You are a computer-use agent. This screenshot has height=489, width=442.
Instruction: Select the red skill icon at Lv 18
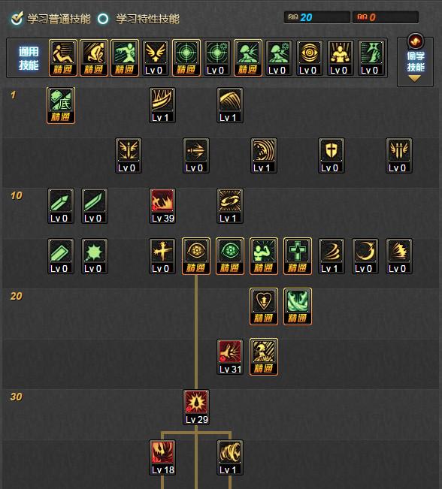tap(162, 457)
